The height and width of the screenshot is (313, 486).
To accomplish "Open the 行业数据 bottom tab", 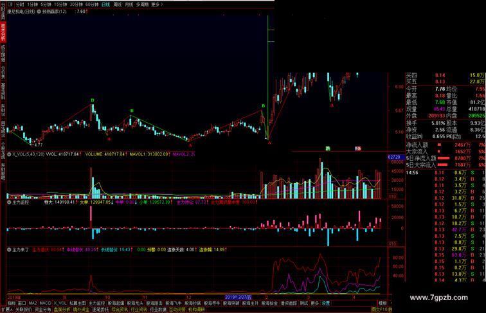I will [x=158, y=310].
